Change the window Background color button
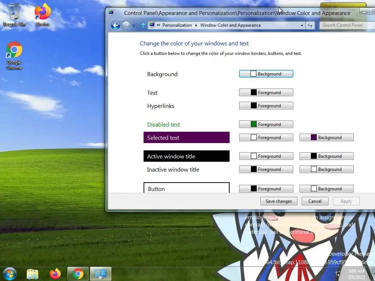The width and height of the screenshot is (375, 281). pyautogui.click(x=266, y=74)
